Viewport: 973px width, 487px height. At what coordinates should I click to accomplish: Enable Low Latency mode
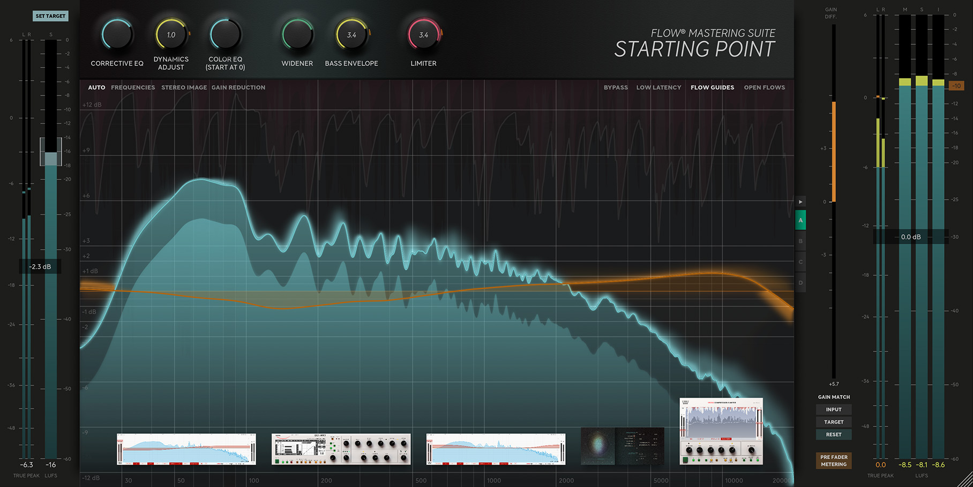(x=658, y=87)
